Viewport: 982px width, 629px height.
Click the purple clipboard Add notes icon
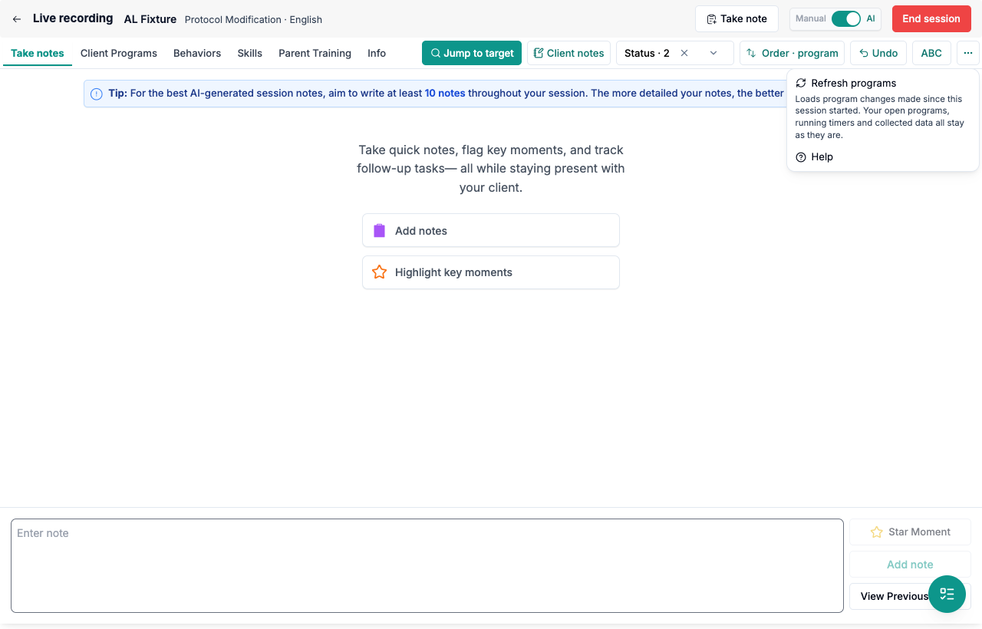(x=379, y=231)
